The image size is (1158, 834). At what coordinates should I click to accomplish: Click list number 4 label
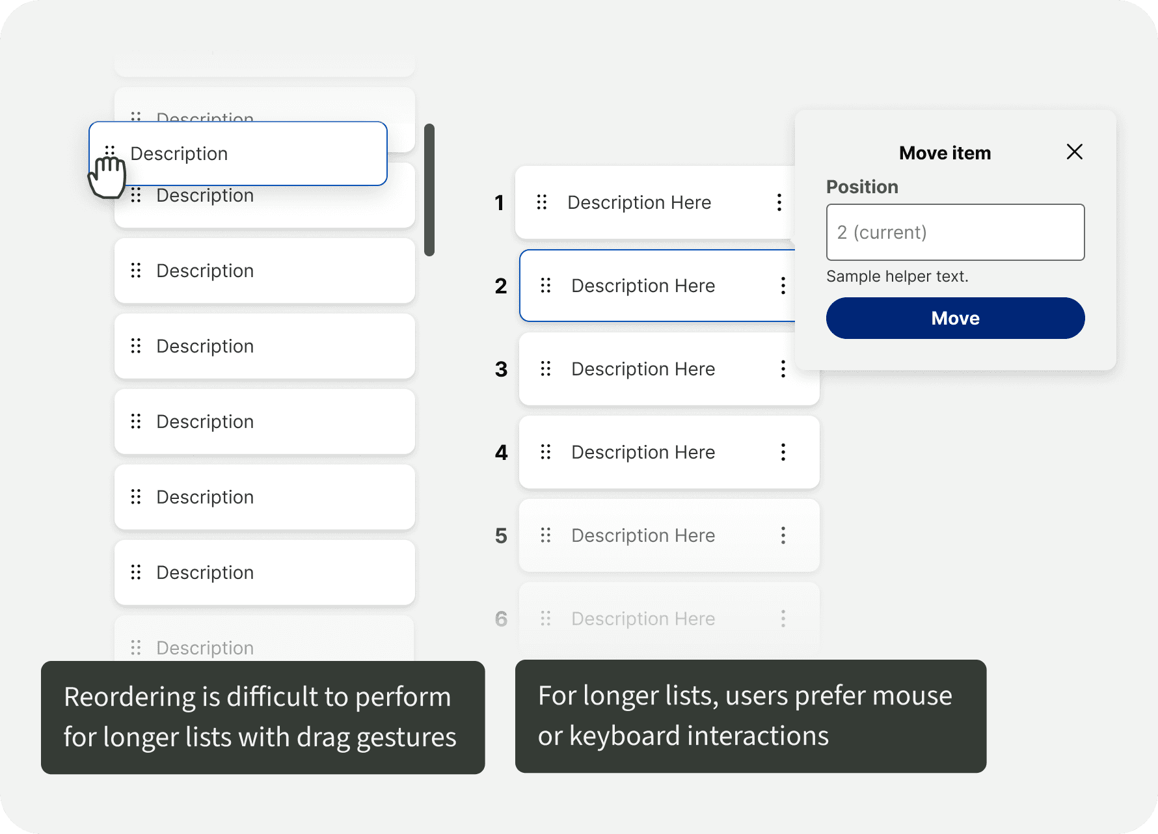pyautogui.click(x=501, y=452)
